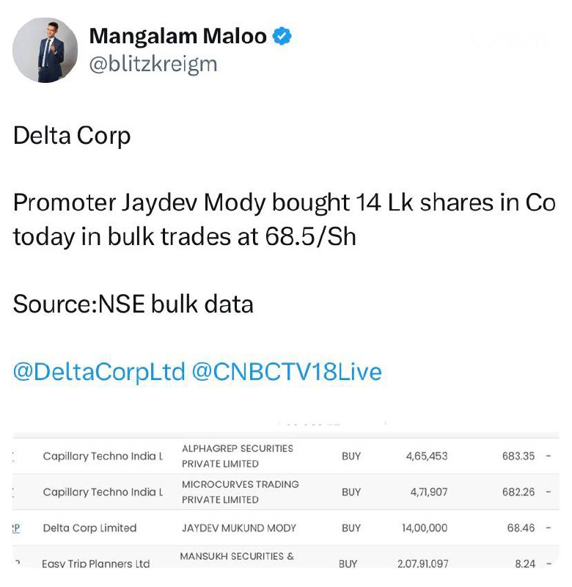
Task: Click the Mangalam Maloo display name
Action: pyautogui.click(x=177, y=36)
